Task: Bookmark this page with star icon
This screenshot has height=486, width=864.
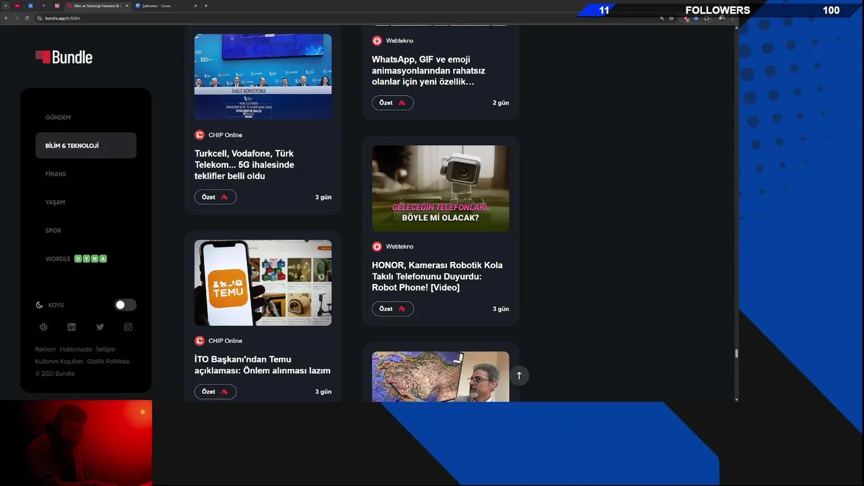Action: tap(671, 18)
